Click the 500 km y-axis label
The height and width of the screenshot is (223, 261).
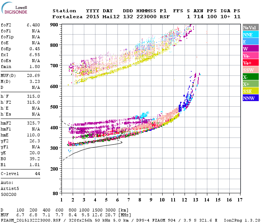(54, 107)
